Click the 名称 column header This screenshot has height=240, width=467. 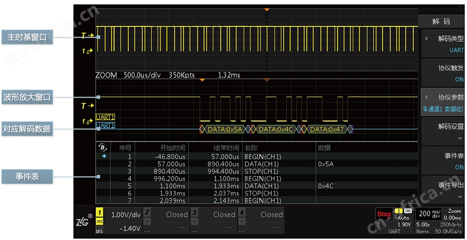pos(251,148)
